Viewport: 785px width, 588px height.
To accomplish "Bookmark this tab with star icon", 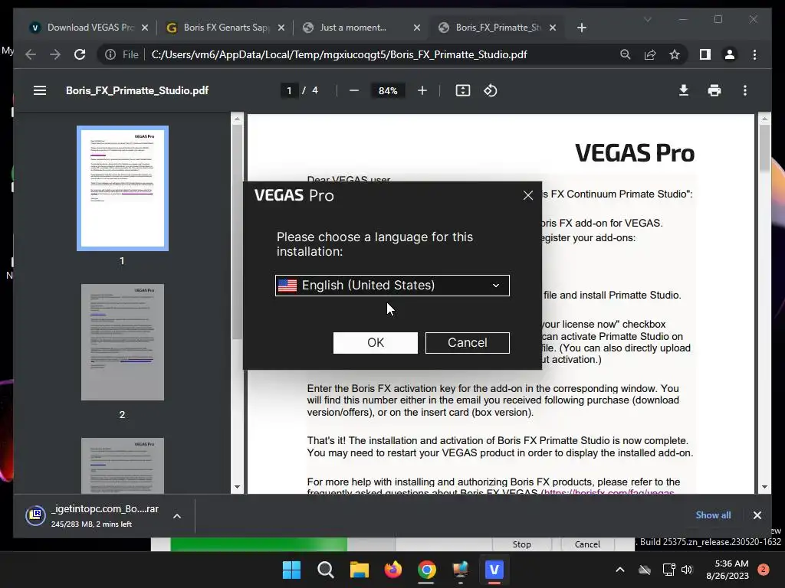I will click(675, 54).
